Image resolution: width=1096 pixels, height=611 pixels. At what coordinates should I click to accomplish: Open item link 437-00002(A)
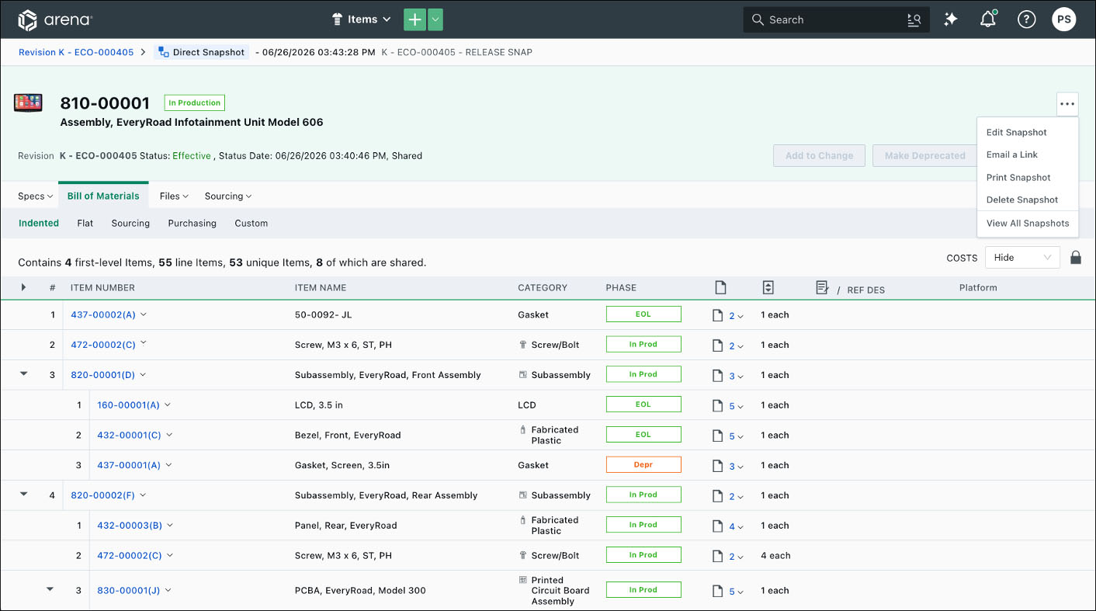pyautogui.click(x=103, y=315)
